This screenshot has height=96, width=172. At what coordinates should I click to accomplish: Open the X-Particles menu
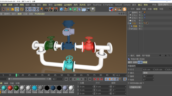click(x=108, y=5)
